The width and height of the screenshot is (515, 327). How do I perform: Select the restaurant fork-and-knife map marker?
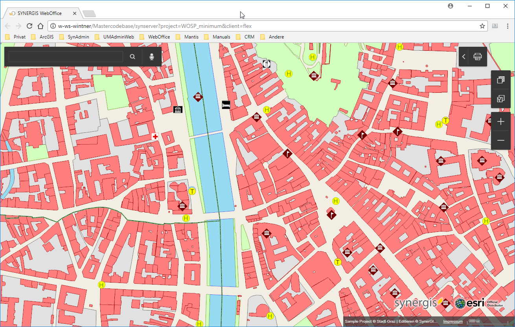[267, 63]
